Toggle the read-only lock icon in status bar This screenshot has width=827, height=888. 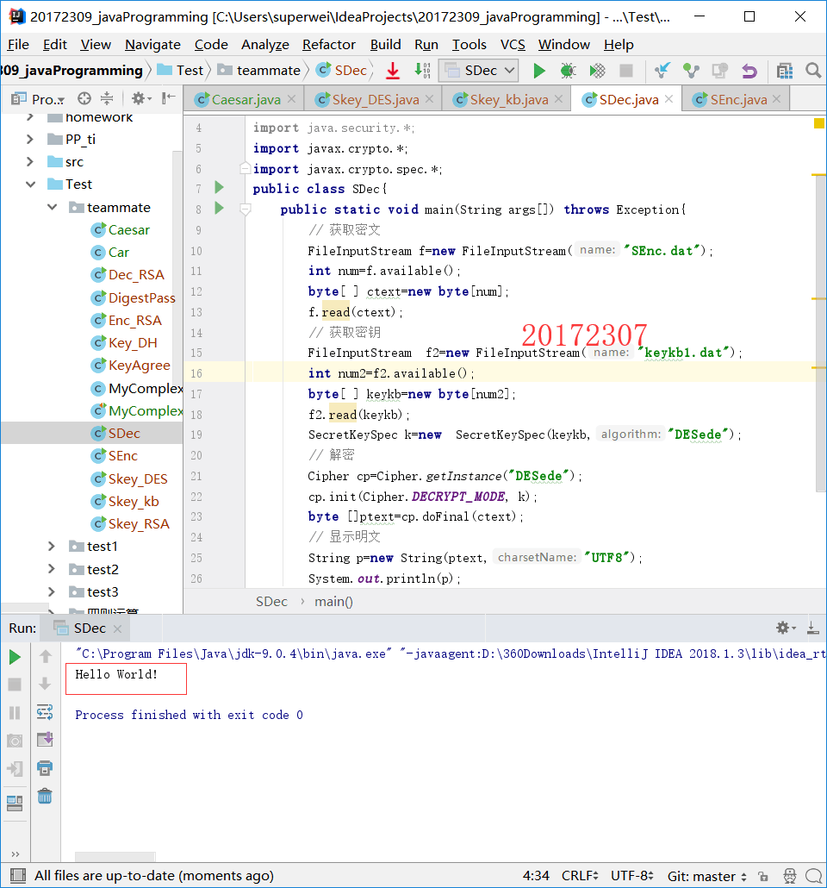tap(763, 876)
